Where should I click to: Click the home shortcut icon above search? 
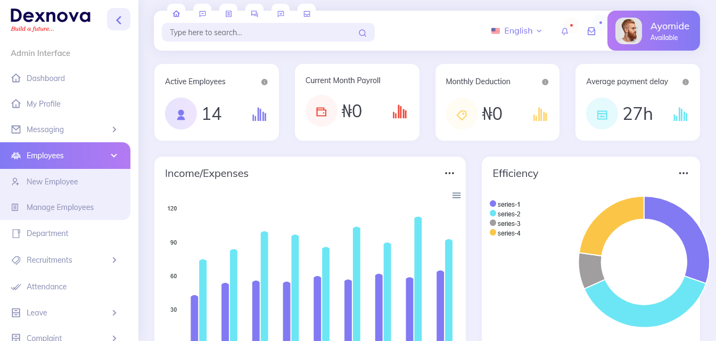coord(176,14)
